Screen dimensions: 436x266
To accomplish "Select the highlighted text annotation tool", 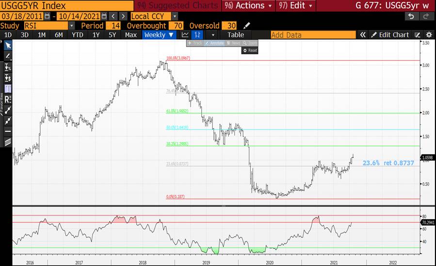I will [x=8, y=89].
